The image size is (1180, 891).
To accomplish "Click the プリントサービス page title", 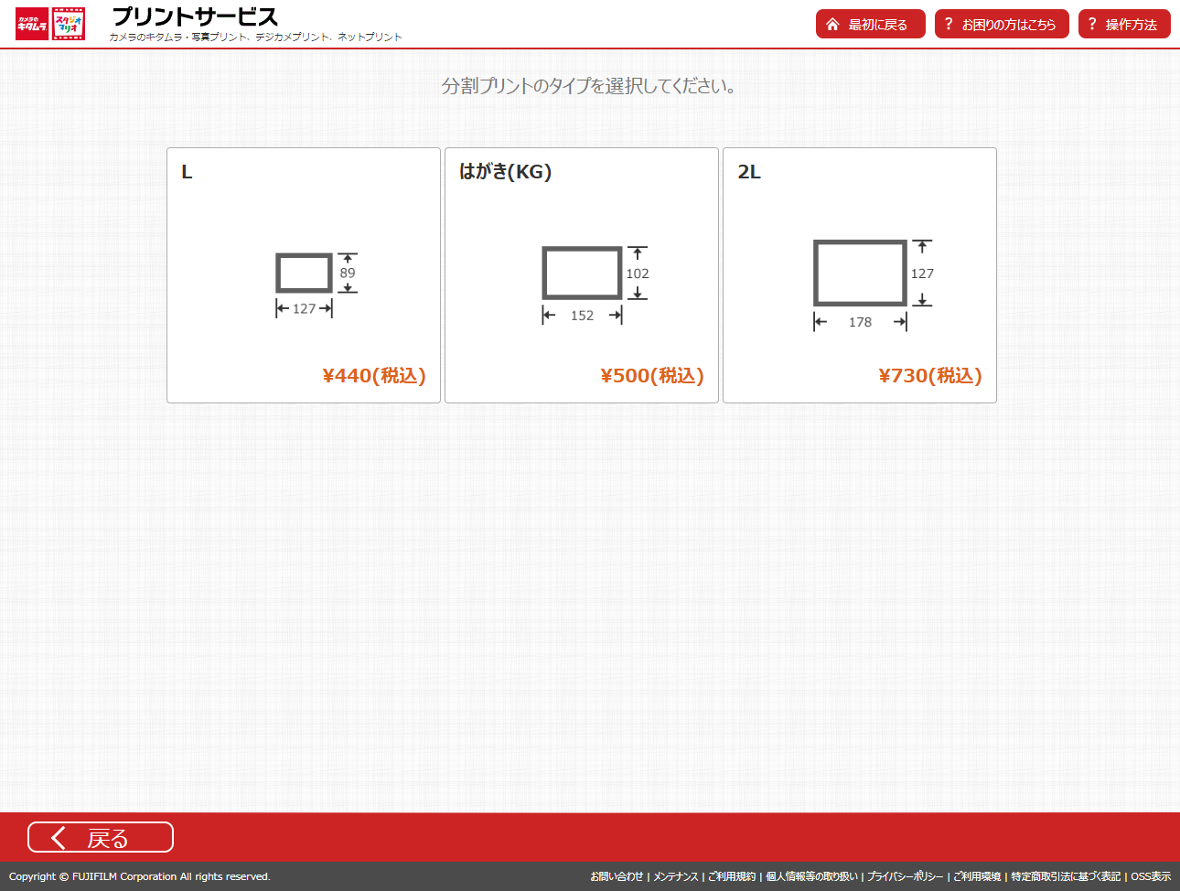I will pos(194,17).
